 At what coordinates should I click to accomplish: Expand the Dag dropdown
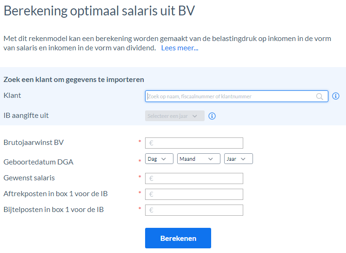pos(159,159)
